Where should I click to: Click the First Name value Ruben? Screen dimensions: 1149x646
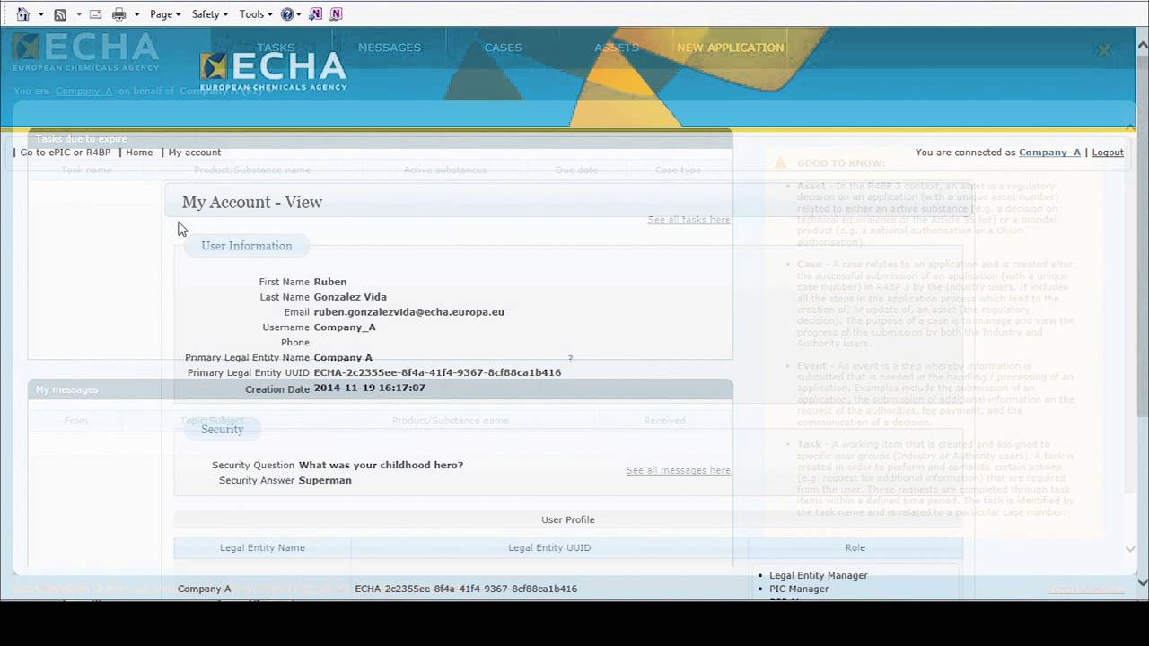(330, 282)
